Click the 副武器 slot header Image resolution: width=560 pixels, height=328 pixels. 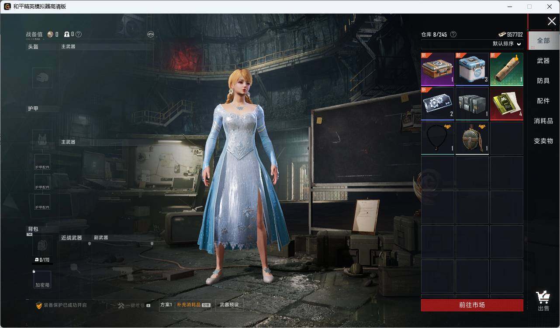tap(101, 238)
